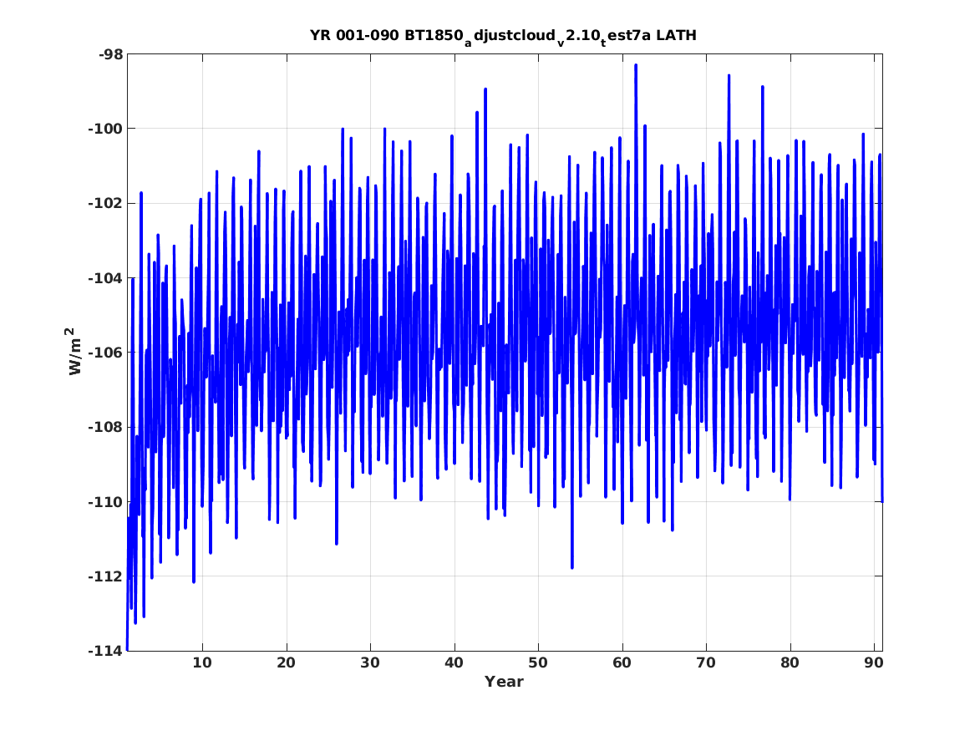Click the data peak near year 73
Screen dimensions: 975x731
tap(729, 76)
